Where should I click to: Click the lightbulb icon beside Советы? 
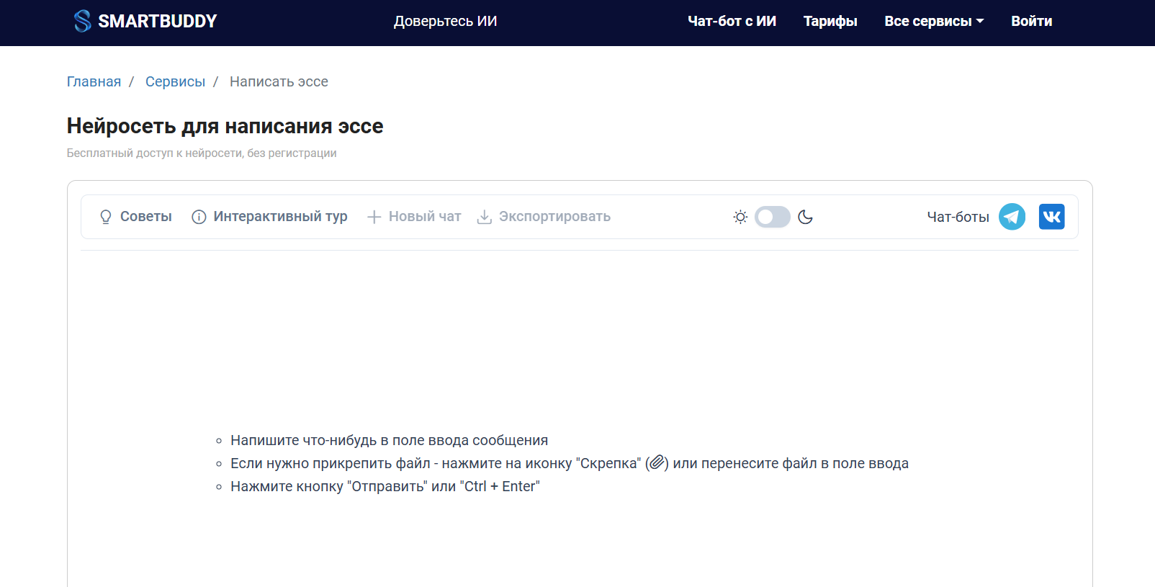coord(106,217)
